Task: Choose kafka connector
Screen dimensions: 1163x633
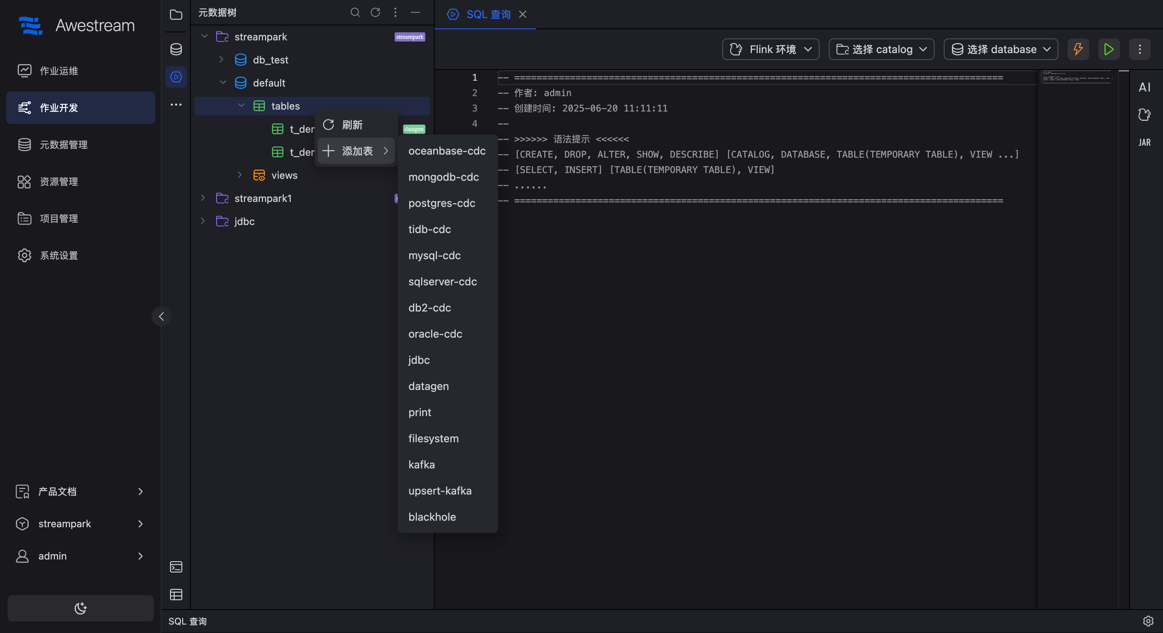Action: click(447, 465)
